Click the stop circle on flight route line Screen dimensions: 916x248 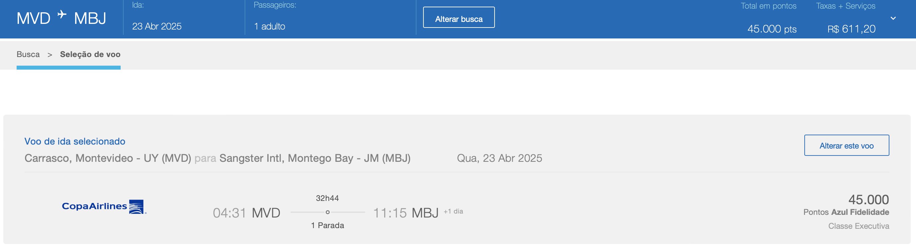pos(327,212)
